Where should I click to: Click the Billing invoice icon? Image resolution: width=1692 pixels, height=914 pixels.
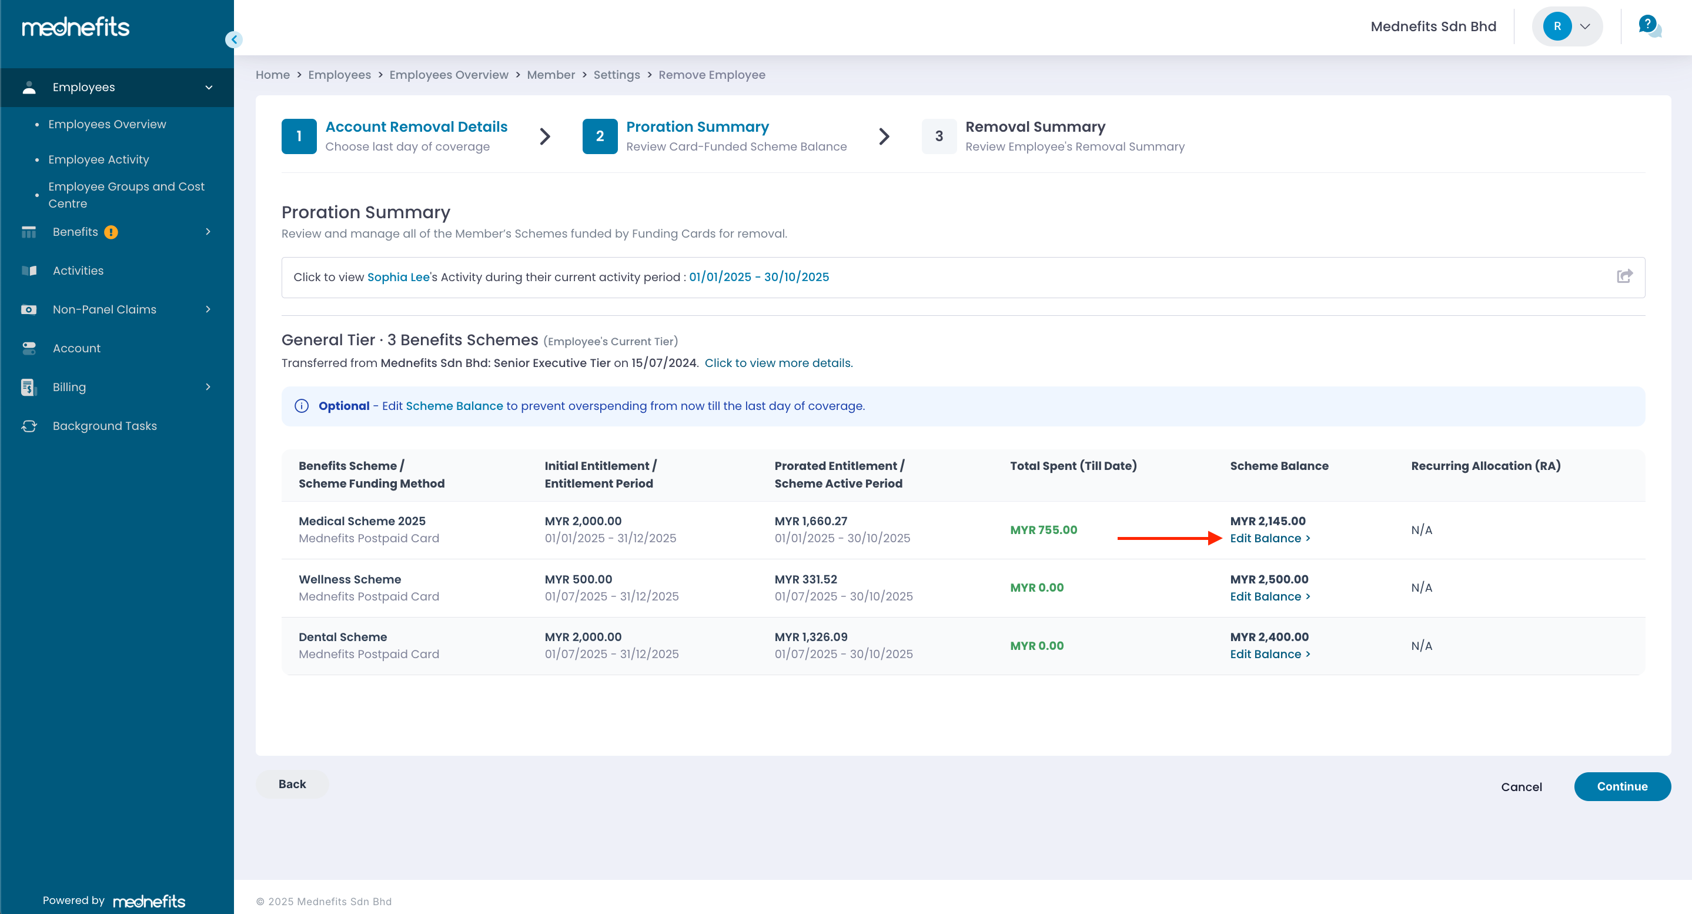click(28, 387)
